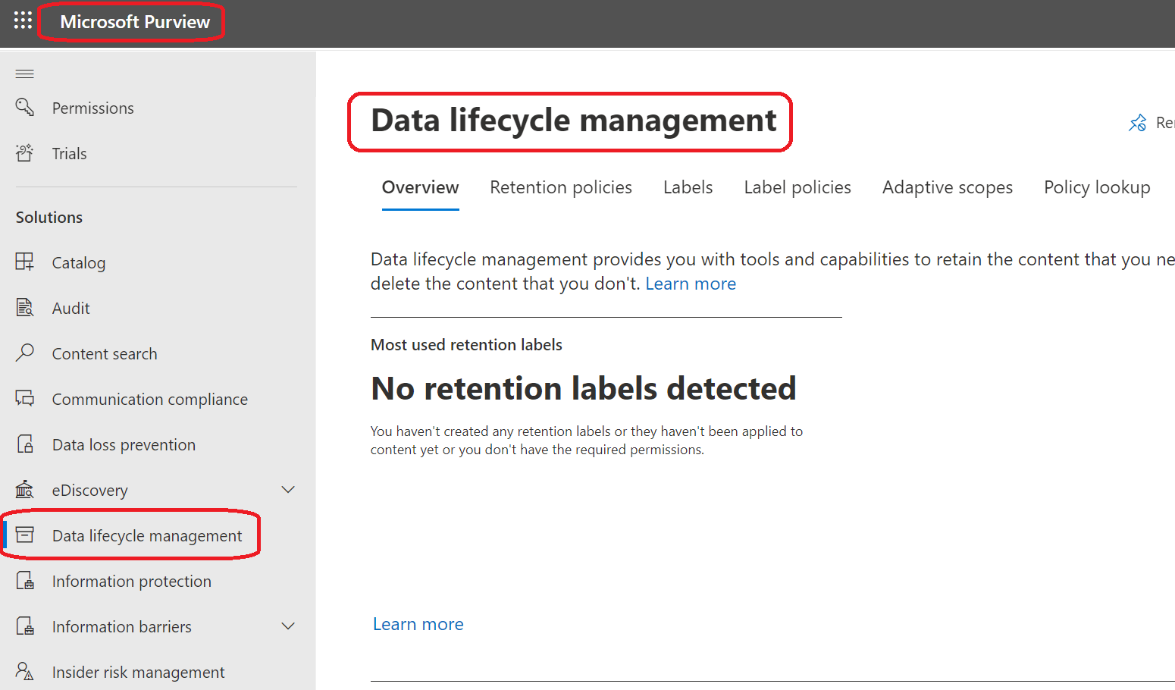Click Learn more link in description
The width and height of the screenshot is (1175, 690).
coord(690,284)
